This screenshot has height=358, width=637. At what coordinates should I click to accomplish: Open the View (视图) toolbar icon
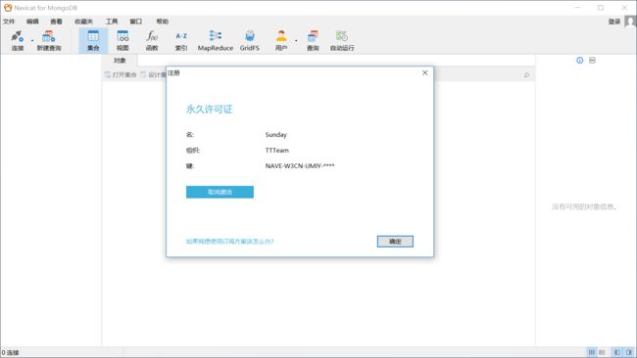point(122,40)
